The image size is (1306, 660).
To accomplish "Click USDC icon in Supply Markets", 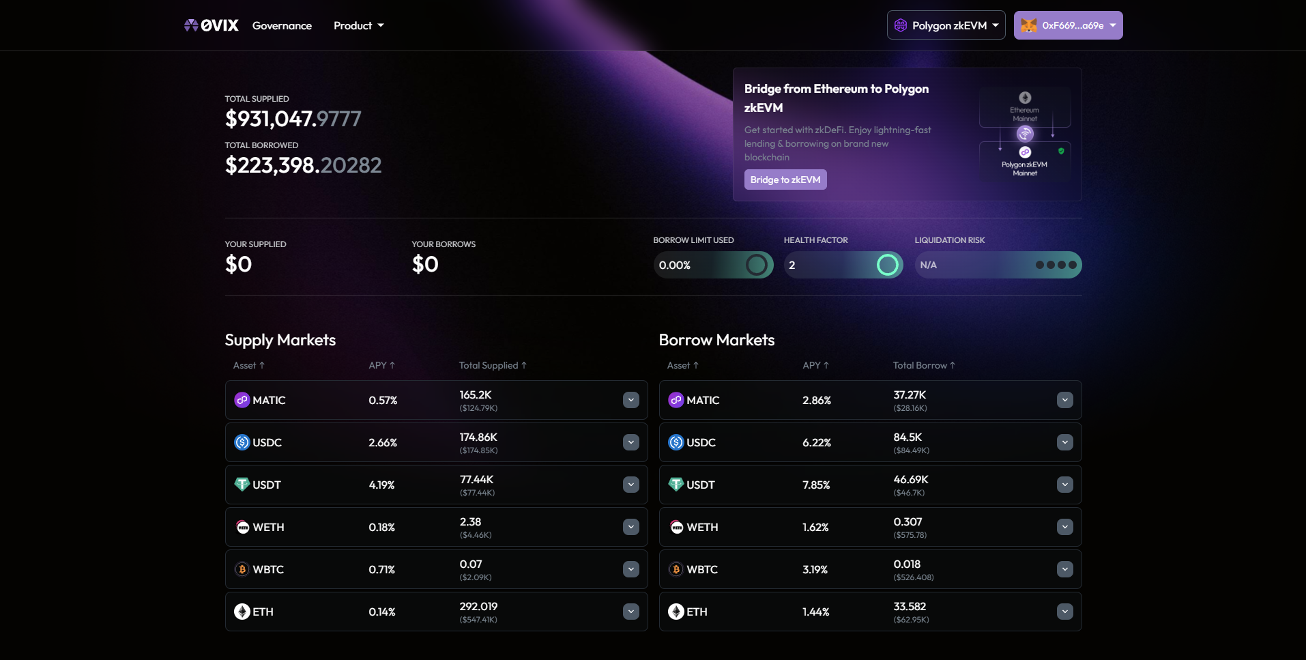I will point(242,442).
